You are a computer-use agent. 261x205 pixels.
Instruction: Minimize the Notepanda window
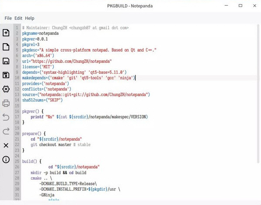pyautogui.click(x=226, y=6)
